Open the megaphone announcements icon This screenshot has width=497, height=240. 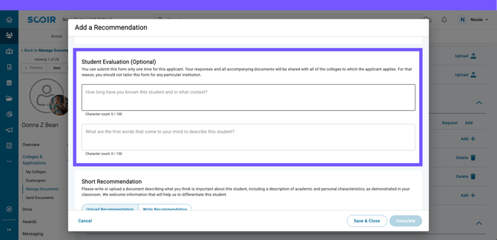[9, 130]
